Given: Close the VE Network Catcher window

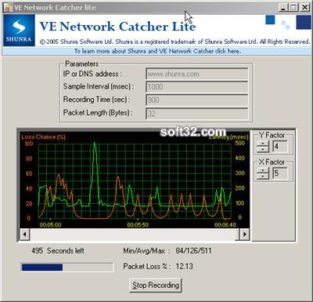Looking at the screenshot, I should pyautogui.click(x=304, y=8).
